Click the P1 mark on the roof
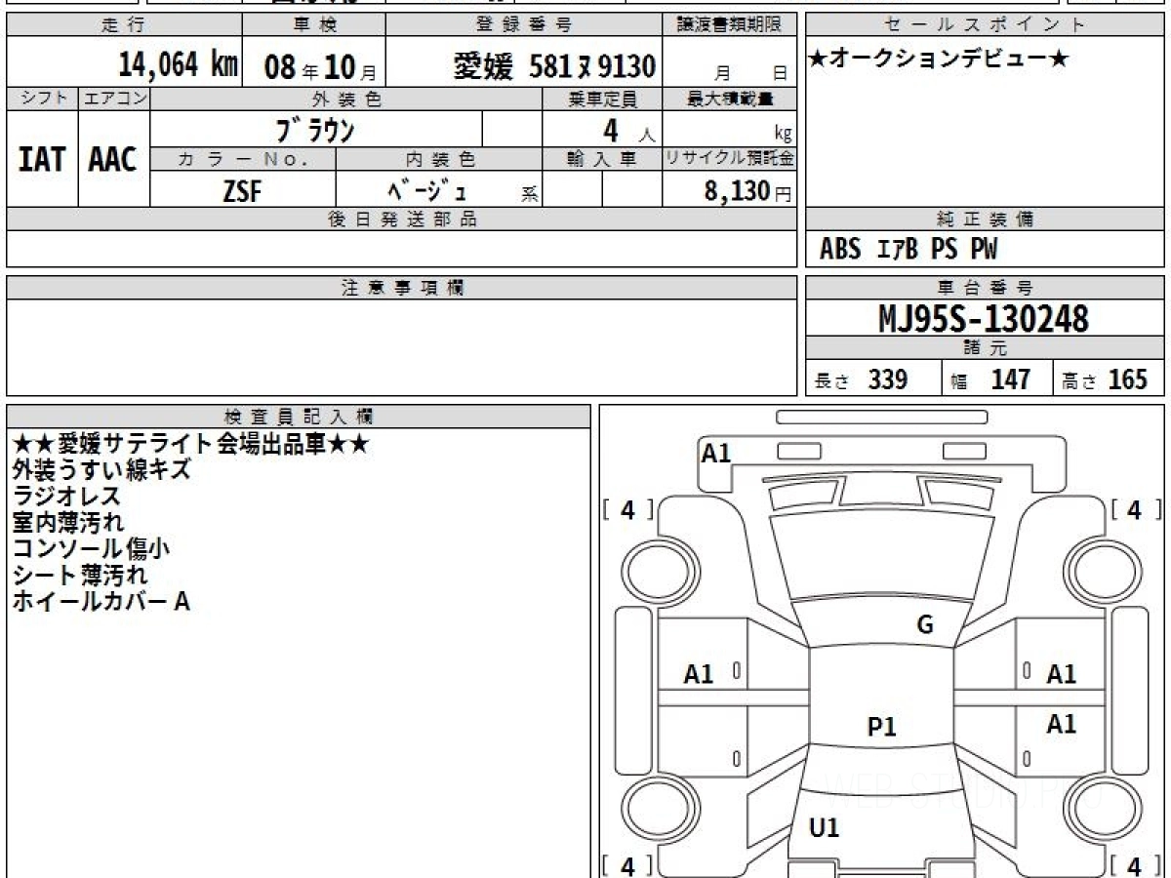The image size is (1171, 878). coord(881,727)
